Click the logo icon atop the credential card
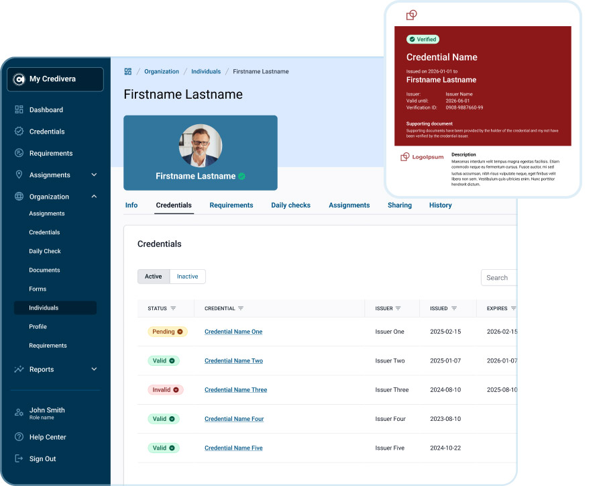This screenshot has height=486, width=607. 412,15
